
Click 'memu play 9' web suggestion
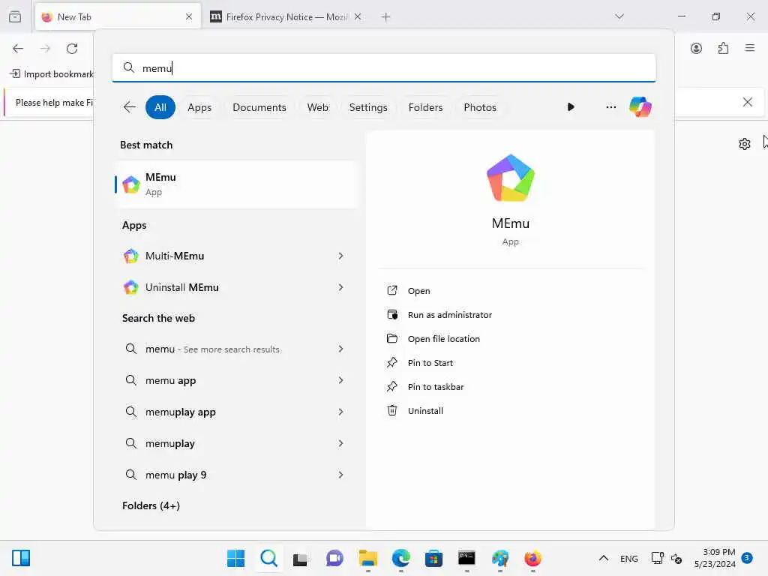click(175, 475)
